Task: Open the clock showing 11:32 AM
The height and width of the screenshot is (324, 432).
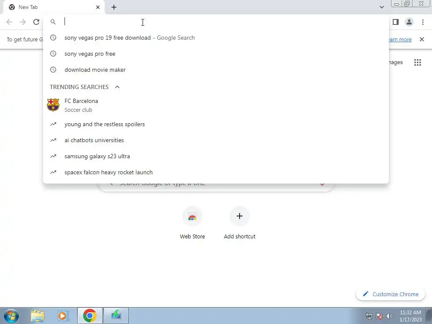Action: click(410, 316)
